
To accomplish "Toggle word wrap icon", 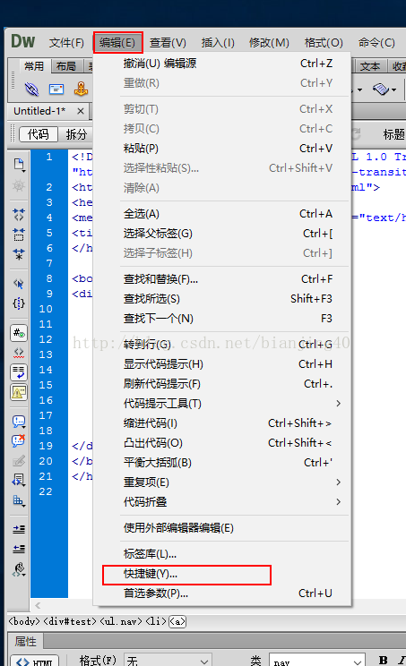I will click(19, 372).
